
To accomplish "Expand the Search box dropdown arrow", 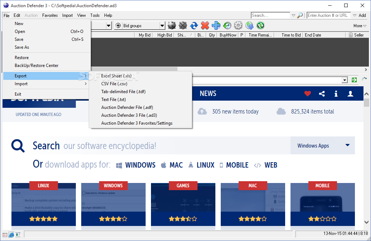I will pos(293,15).
